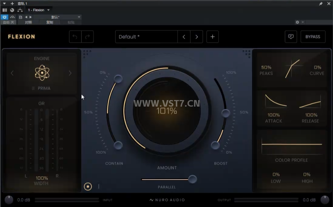Expand the small arrow beside the gear
The height and width of the screenshot is (207, 333).
(303, 22)
